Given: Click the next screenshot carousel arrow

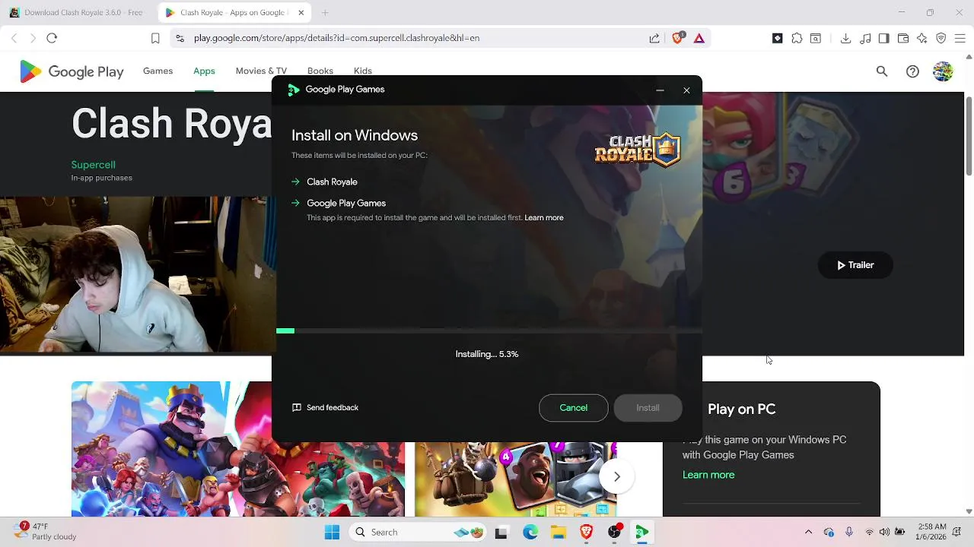Looking at the screenshot, I should (x=617, y=476).
